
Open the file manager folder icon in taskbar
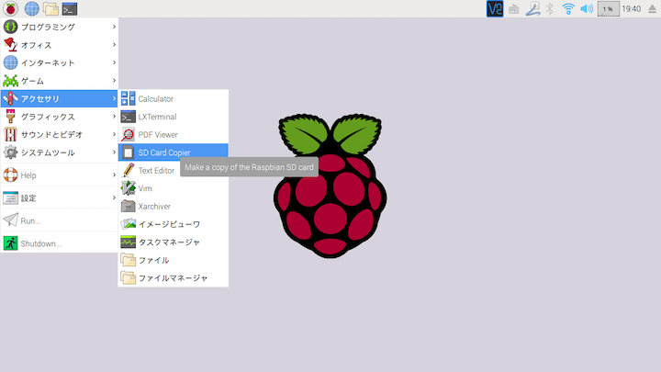coord(50,9)
